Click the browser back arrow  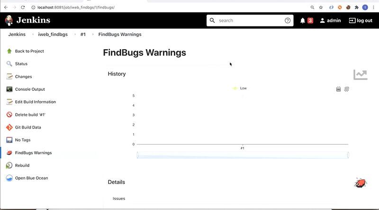[x=6, y=8]
